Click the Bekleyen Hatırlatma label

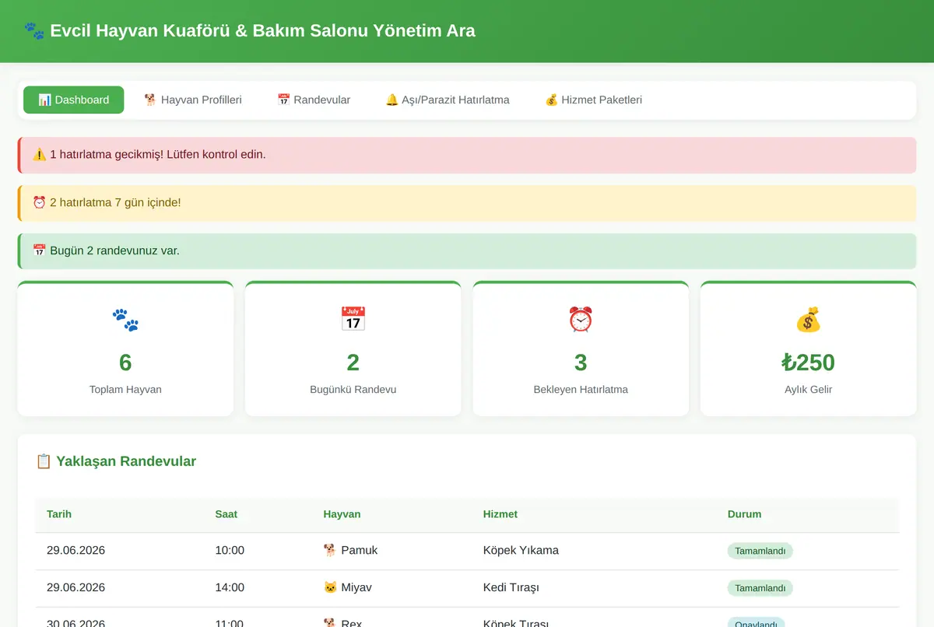click(581, 389)
